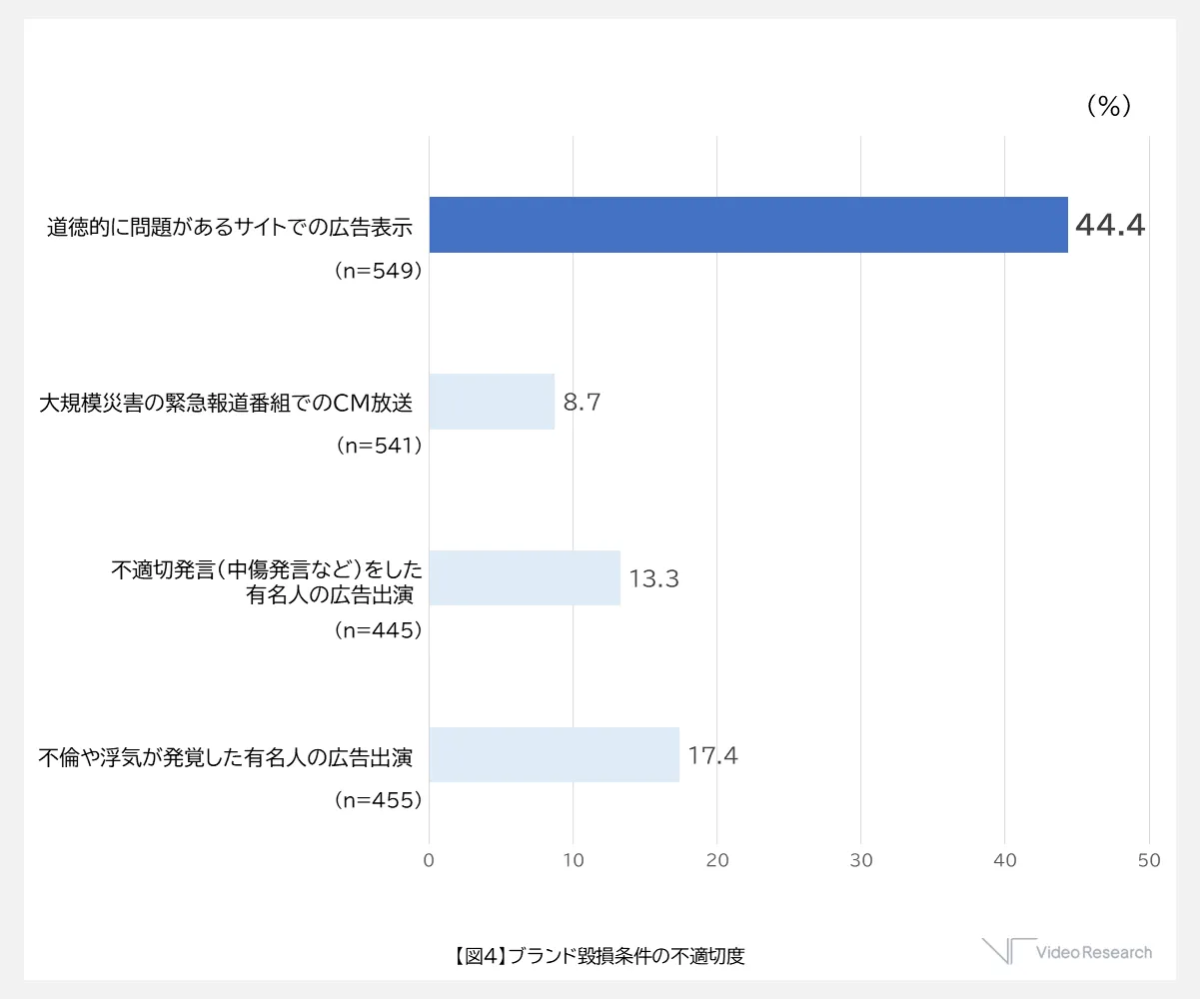Click x-axis tick label 0

tap(430, 859)
